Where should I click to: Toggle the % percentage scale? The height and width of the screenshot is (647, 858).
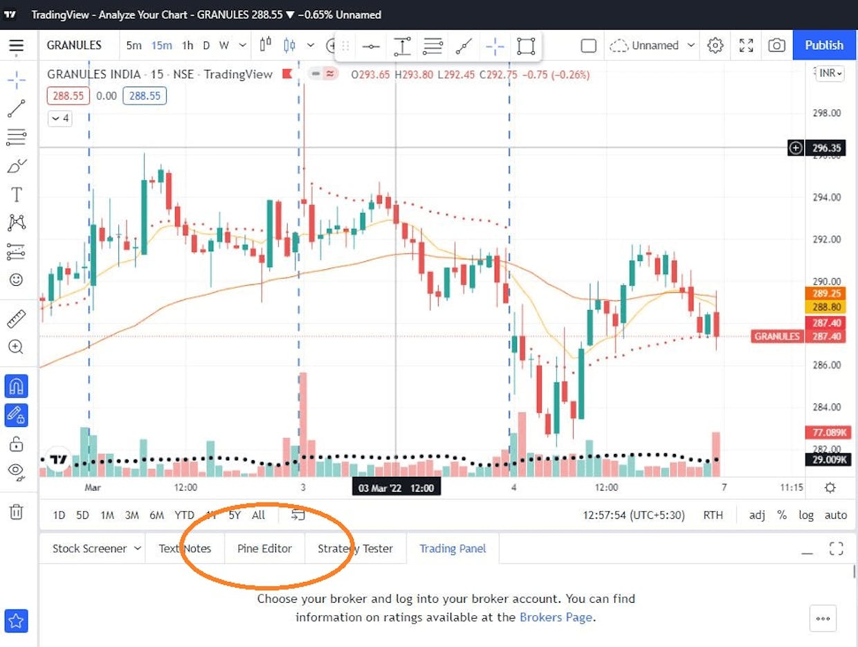click(x=782, y=515)
